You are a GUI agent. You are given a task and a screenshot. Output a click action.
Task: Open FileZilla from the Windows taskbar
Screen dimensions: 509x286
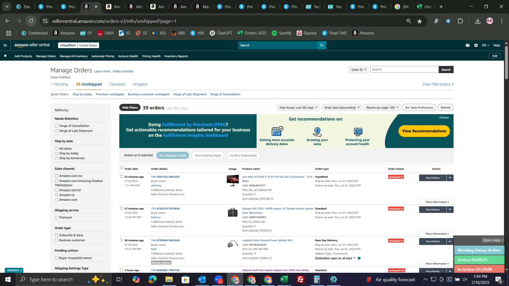click(x=301, y=279)
